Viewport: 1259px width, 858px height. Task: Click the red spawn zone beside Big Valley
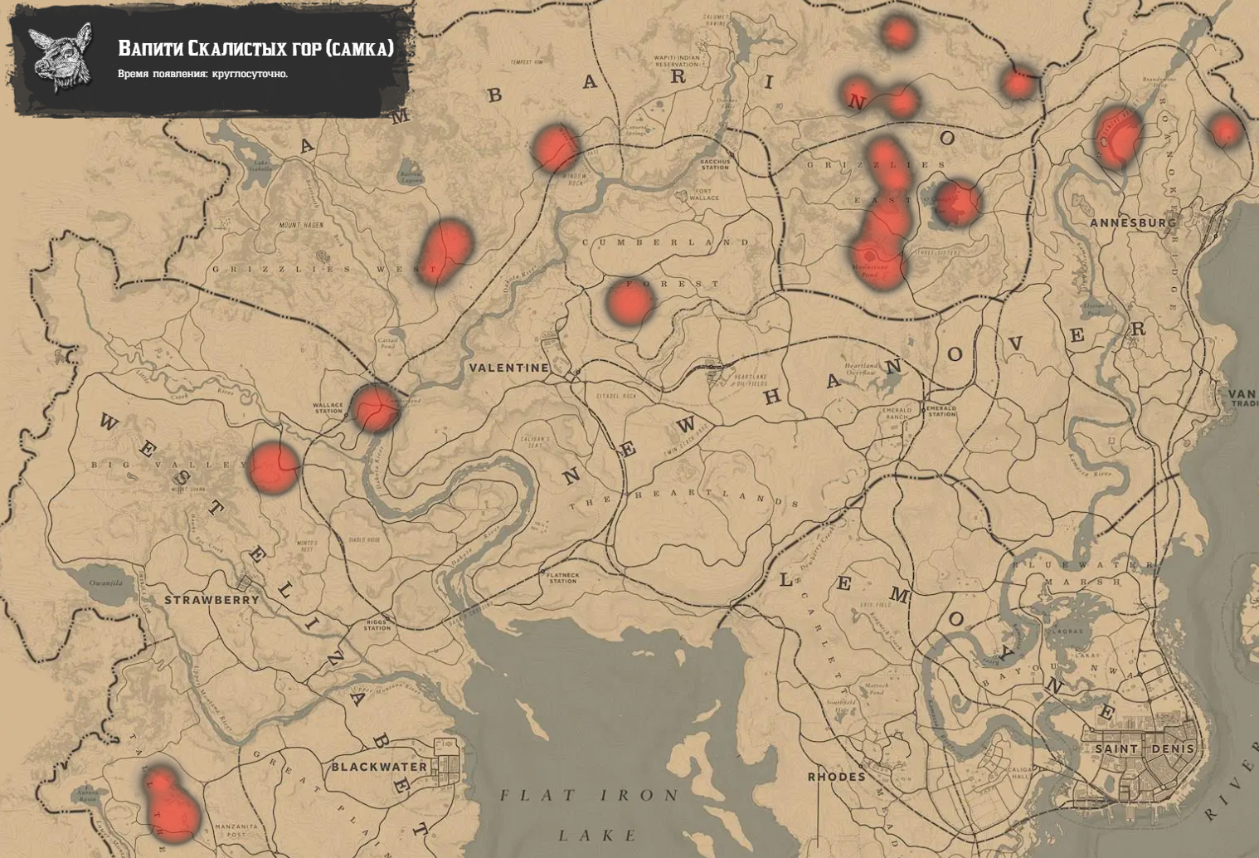click(274, 468)
